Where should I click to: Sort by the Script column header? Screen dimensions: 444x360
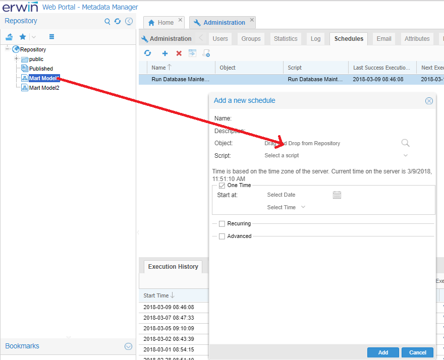[316, 68]
